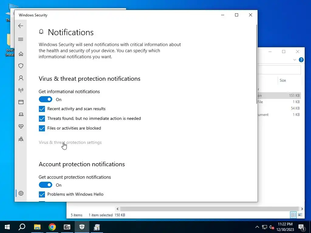
Task: Uncheck Recent activity and scan results
Action: 42,109
